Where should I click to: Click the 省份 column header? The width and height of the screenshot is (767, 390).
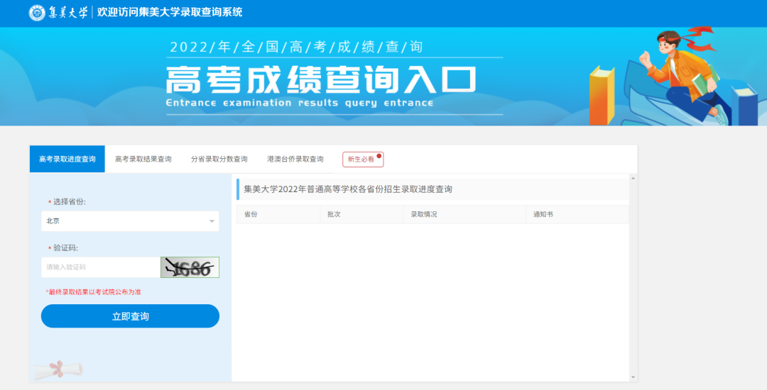pyautogui.click(x=278, y=214)
